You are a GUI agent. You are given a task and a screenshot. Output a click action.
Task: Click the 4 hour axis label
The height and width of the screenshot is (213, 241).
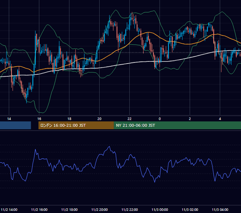[x=220, y=119]
